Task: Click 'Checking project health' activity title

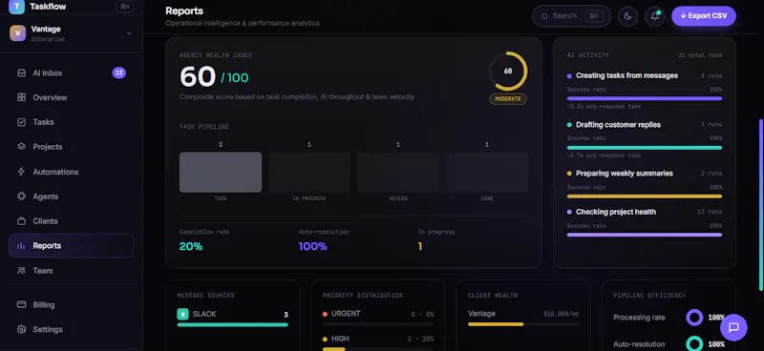Action: 616,212
